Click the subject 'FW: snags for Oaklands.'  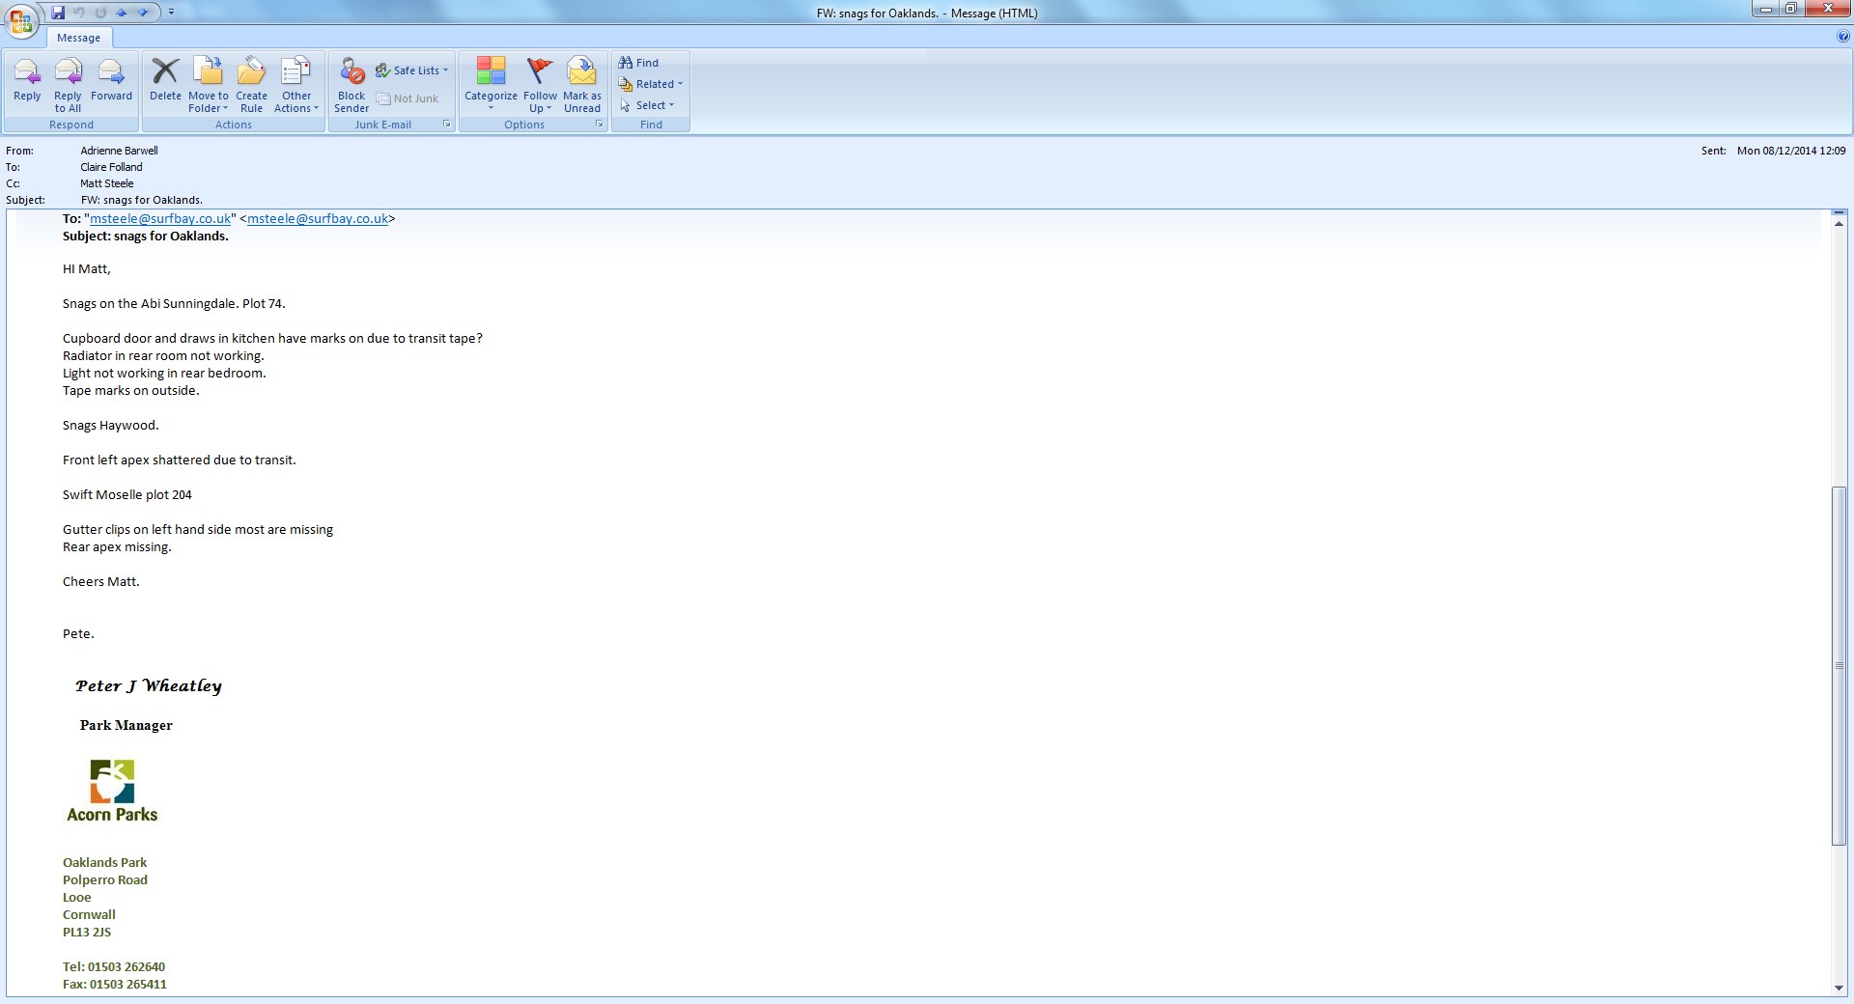[142, 200]
